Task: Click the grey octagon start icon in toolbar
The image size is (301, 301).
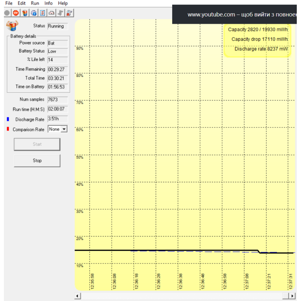Action: click(x=7, y=13)
